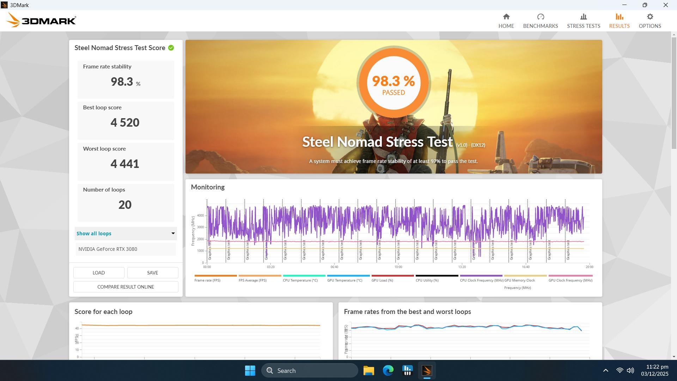This screenshot has width=677, height=381.
Task: Click COMPARE RESULT ONLINE button
Action: pos(126,287)
